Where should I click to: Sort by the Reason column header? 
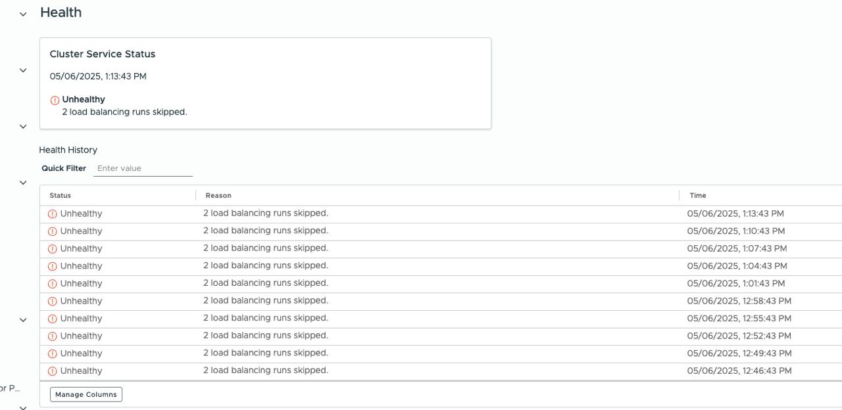[218, 195]
